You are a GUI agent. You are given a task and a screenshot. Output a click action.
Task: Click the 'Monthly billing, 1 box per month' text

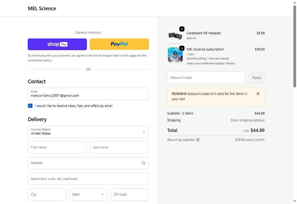(x=208, y=59)
